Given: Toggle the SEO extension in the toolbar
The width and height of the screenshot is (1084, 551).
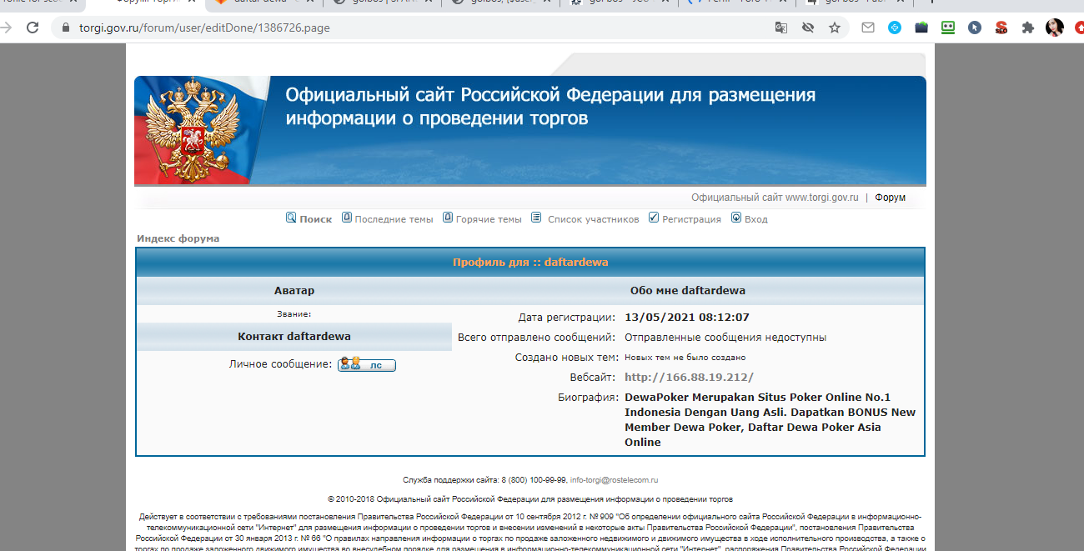Looking at the screenshot, I should pos(1001,27).
